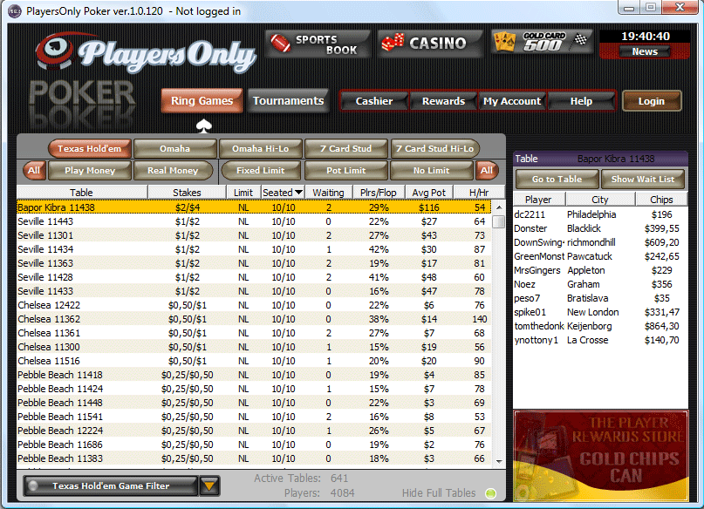Select the Seville 11301 table row
Image resolution: width=704 pixels, height=509 pixels.
[254, 235]
